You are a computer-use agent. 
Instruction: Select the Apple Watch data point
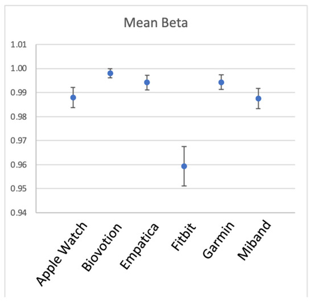(73, 98)
